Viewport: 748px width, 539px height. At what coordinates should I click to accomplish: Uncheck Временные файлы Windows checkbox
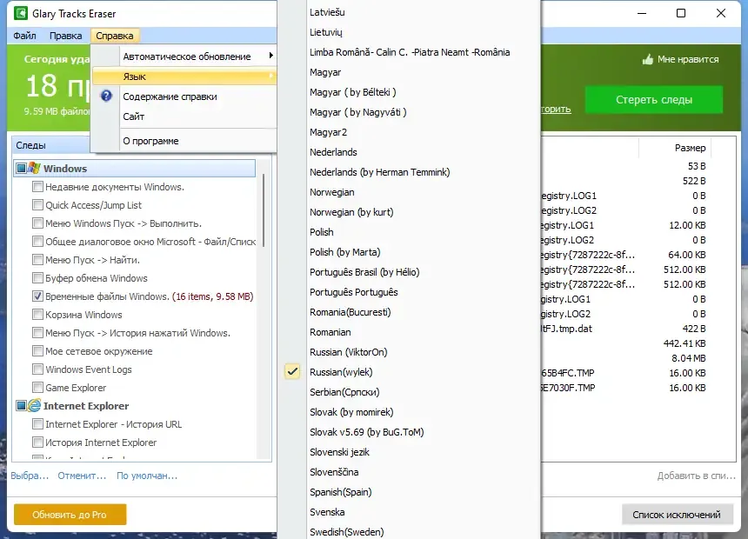[37, 296]
